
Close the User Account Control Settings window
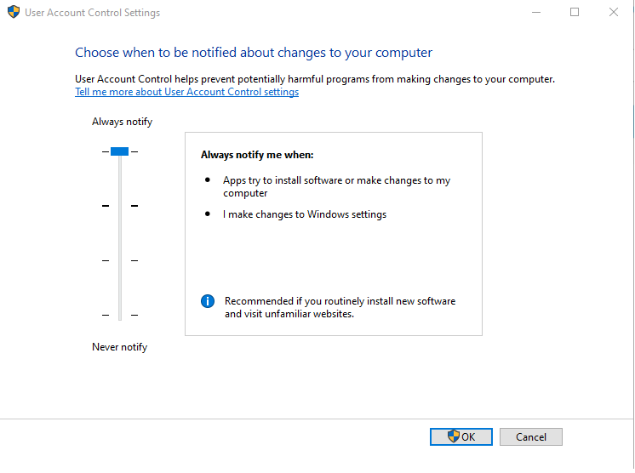tap(614, 12)
